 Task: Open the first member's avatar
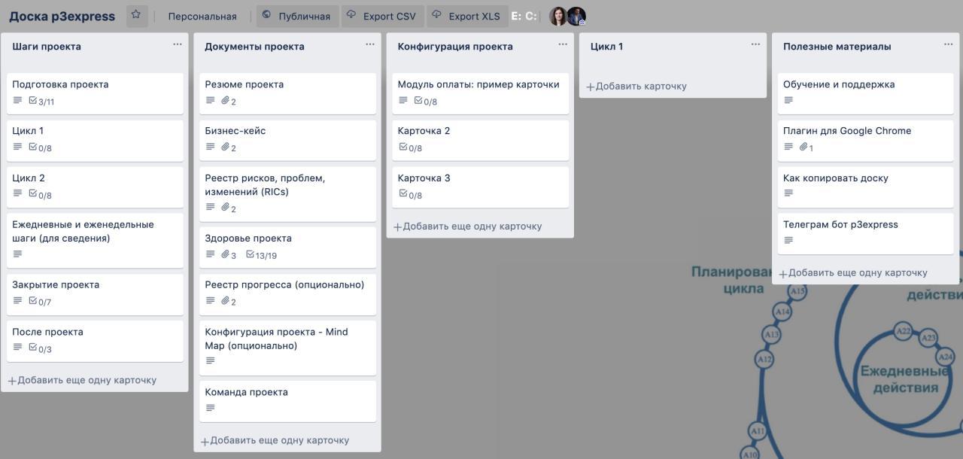(558, 16)
